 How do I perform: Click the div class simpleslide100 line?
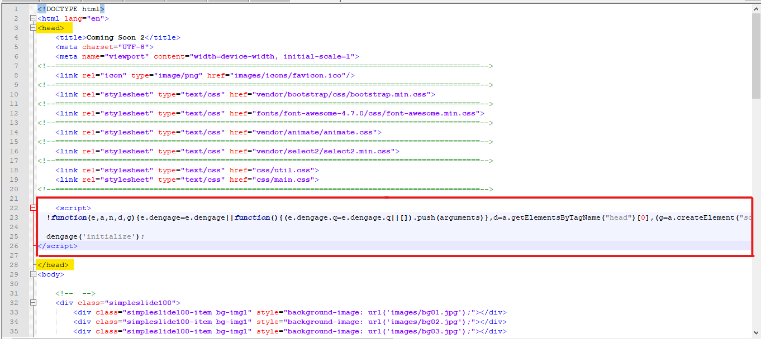118,303
